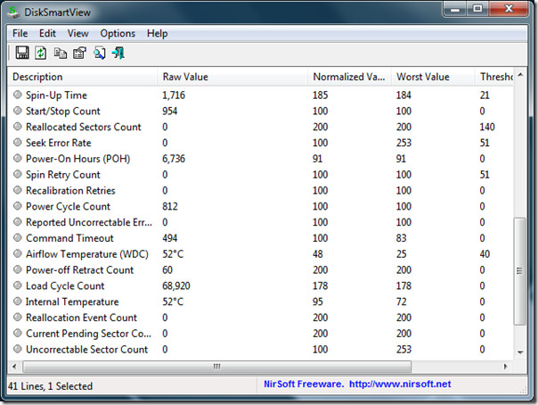Click status bullet of Recalibration Retries

pos(18,190)
